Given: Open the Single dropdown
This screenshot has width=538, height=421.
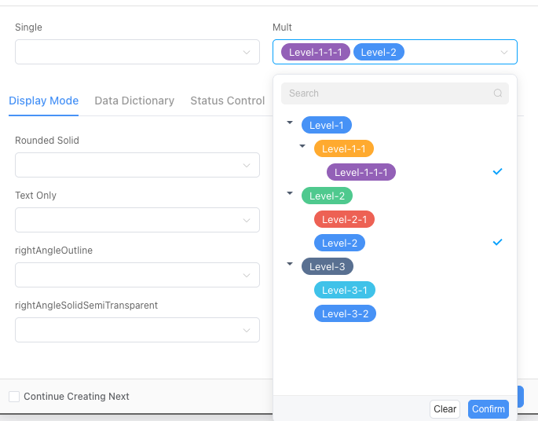Looking at the screenshot, I should pyautogui.click(x=137, y=53).
